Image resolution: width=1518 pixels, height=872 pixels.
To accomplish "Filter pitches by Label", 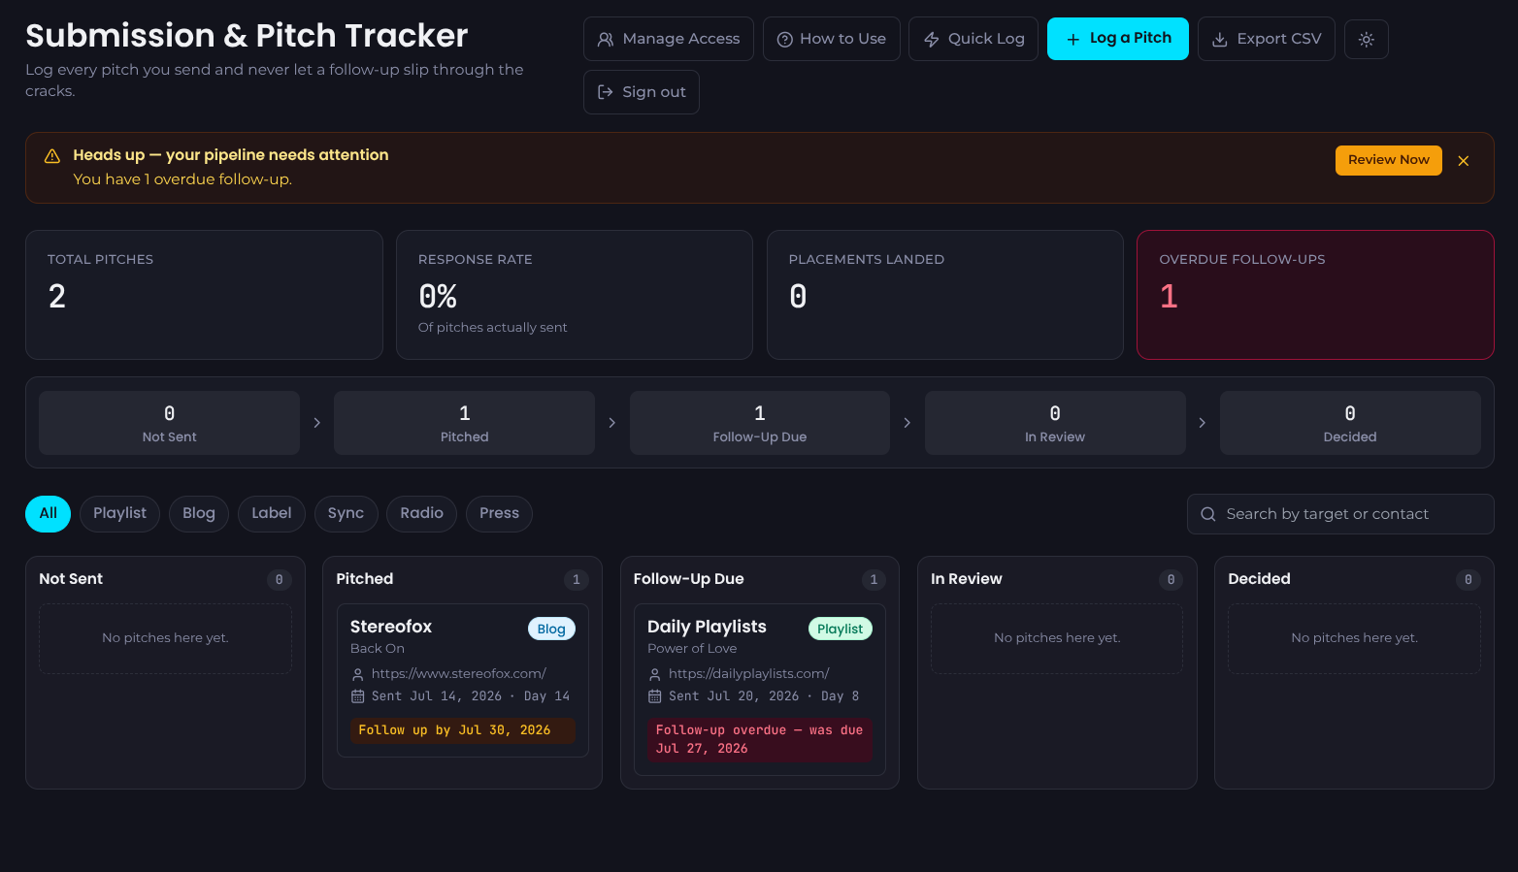I will point(271,513).
